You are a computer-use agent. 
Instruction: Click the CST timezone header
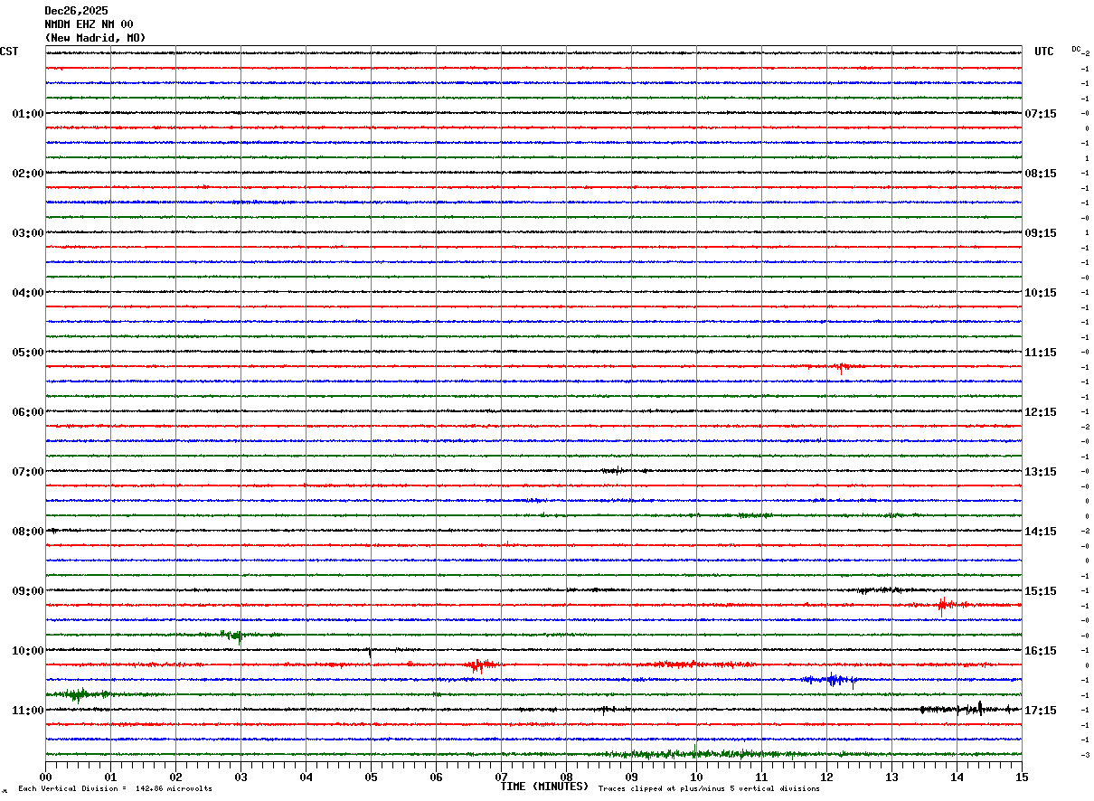coord(9,52)
